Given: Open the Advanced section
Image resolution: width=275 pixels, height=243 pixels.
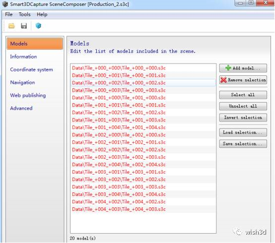Looking at the screenshot, I should [21, 108].
